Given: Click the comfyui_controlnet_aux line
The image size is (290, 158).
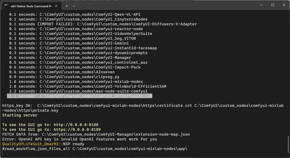Looking at the screenshot, I should pos(78,62).
